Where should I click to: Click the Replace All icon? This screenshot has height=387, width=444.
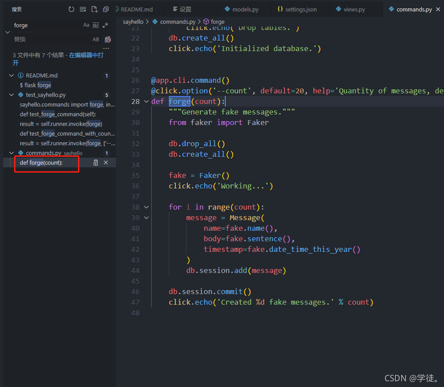pos(108,39)
